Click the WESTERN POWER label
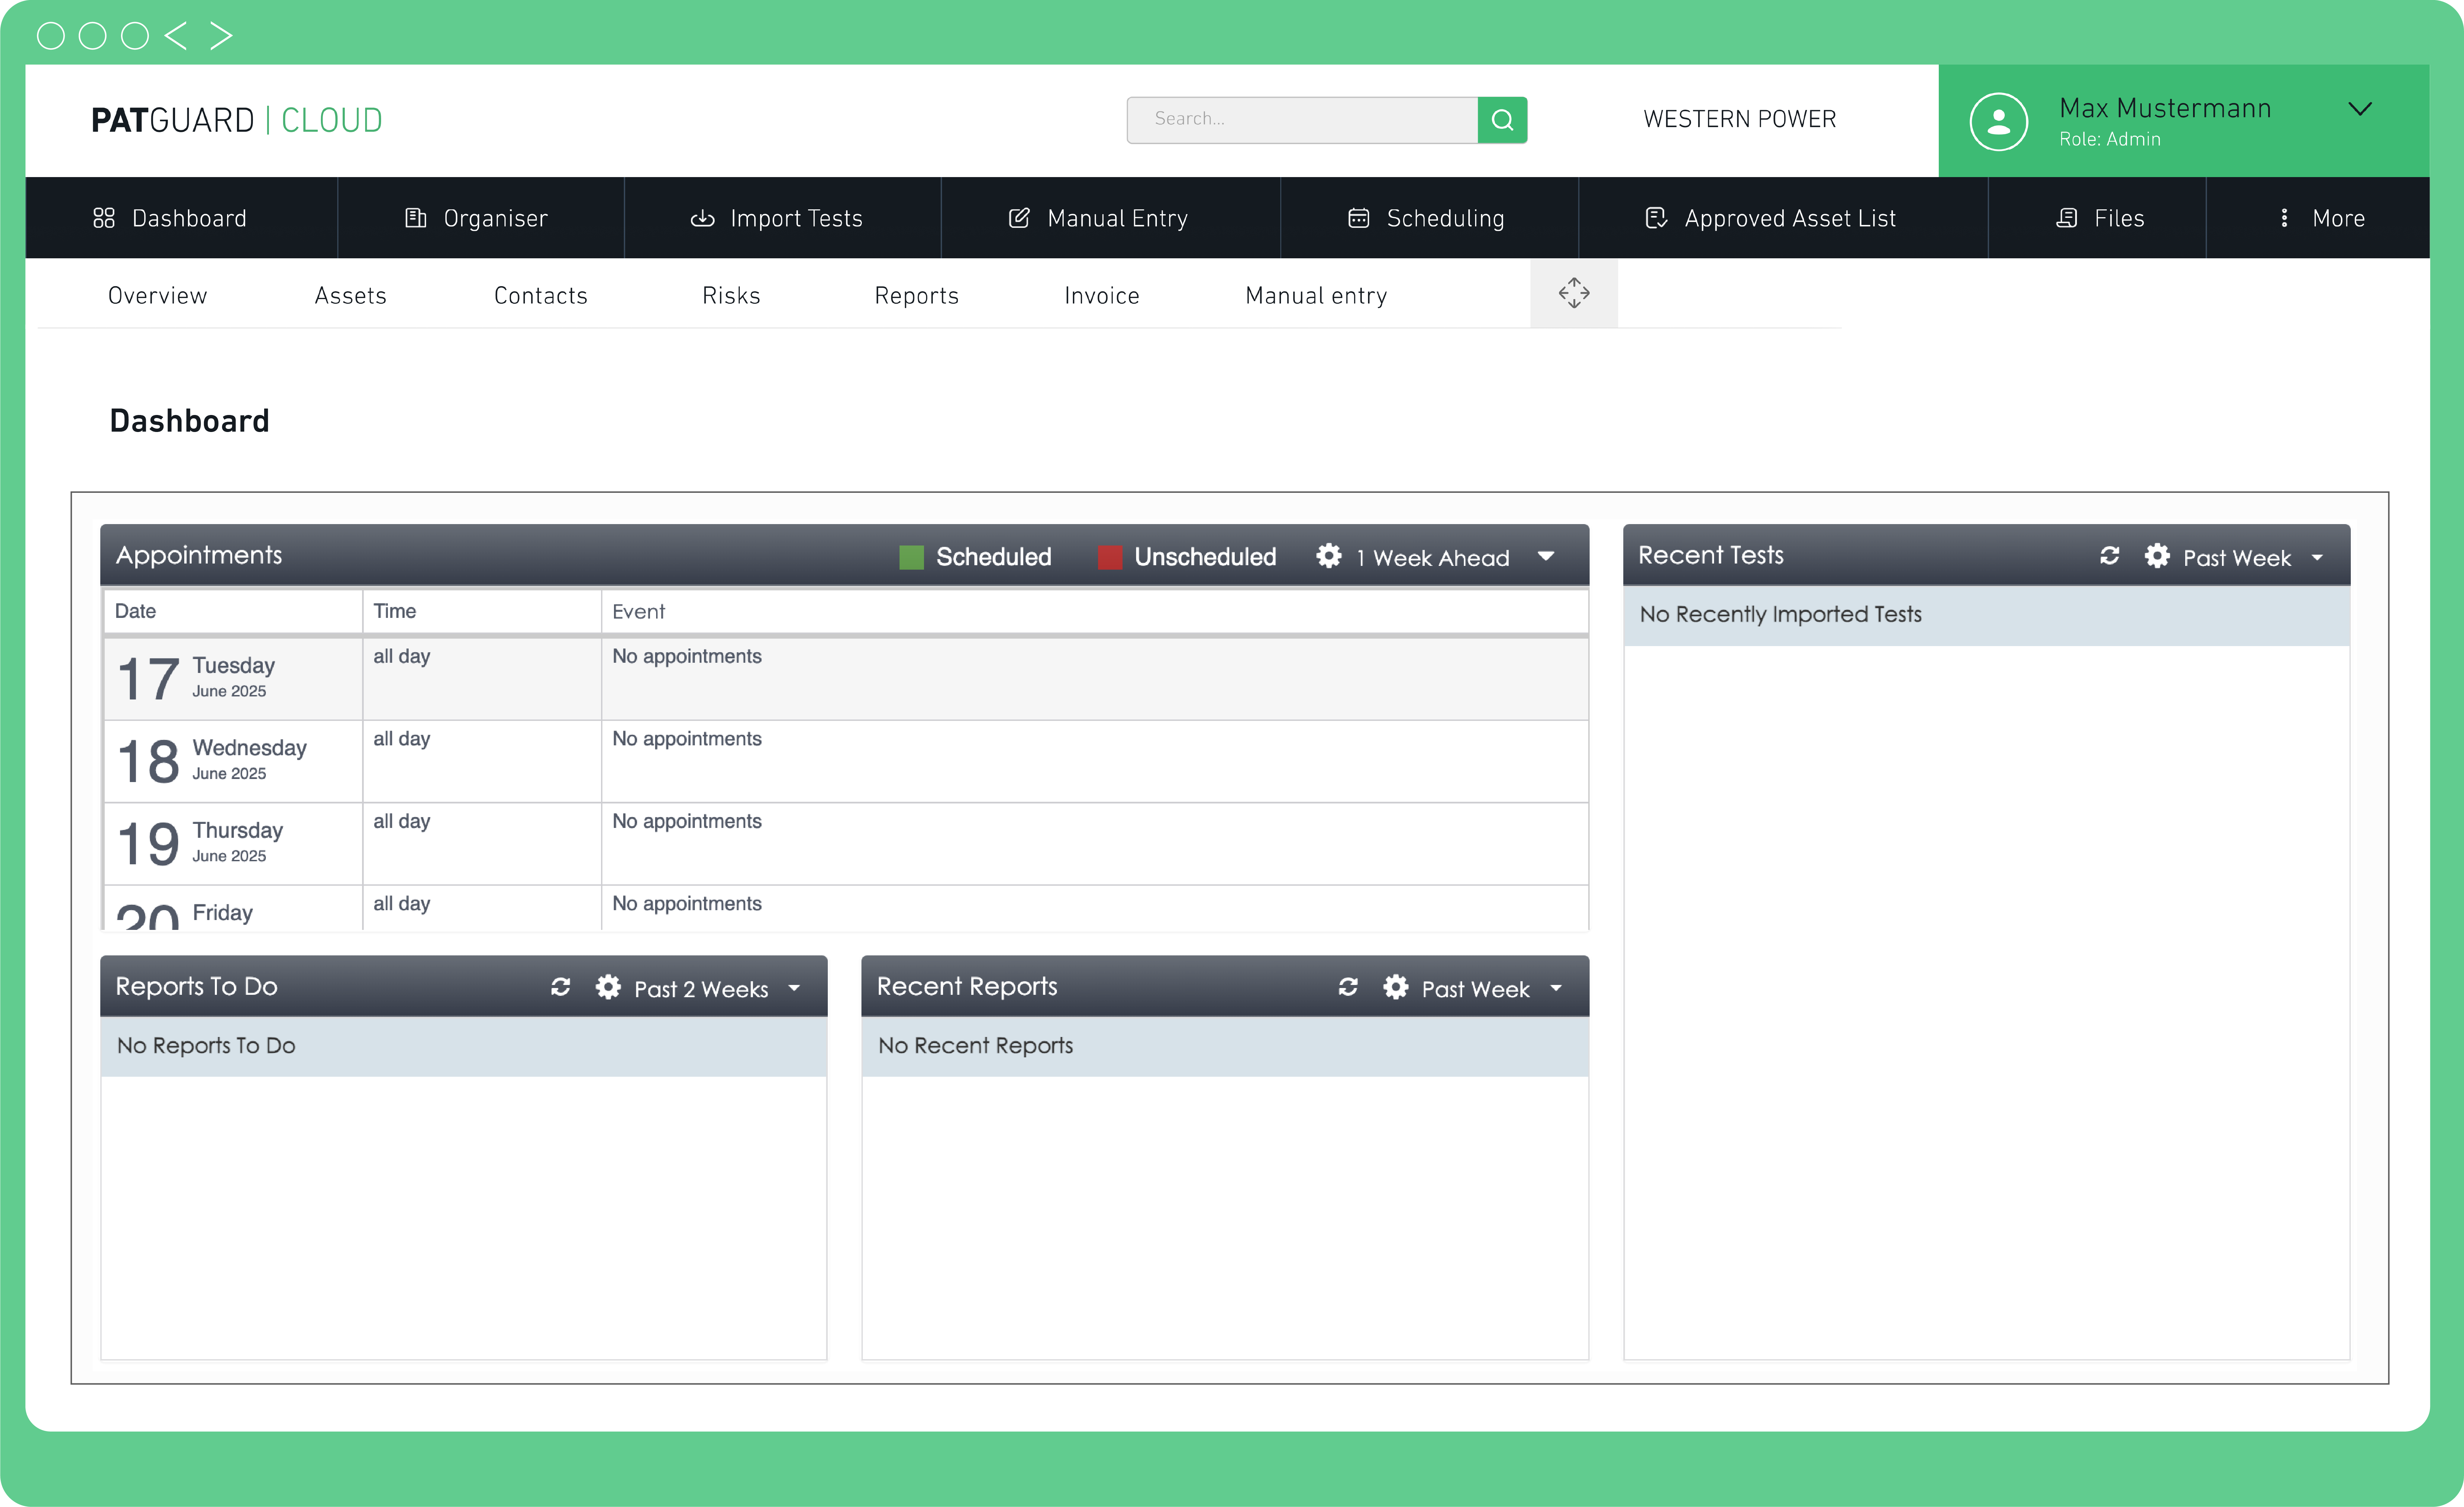2464x1507 pixels. [x=1740, y=119]
